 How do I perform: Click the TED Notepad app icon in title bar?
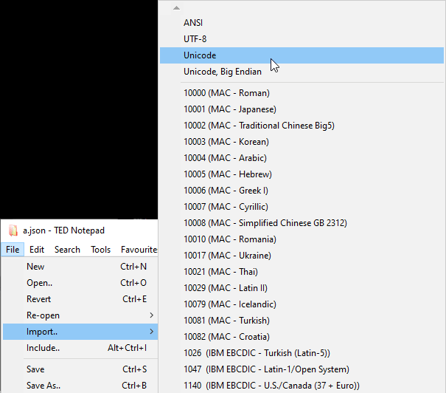pyautogui.click(x=13, y=230)
